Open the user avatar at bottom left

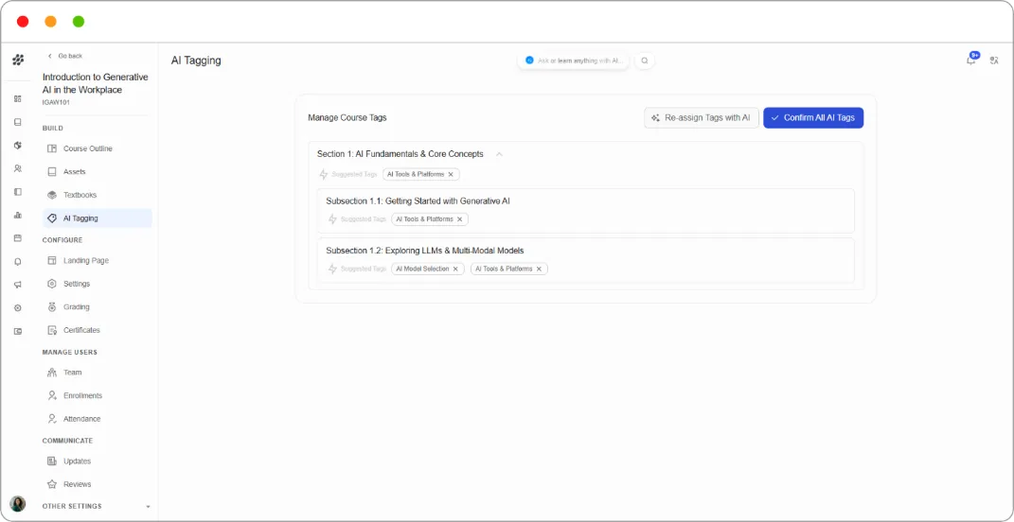(x=18, y=504)
